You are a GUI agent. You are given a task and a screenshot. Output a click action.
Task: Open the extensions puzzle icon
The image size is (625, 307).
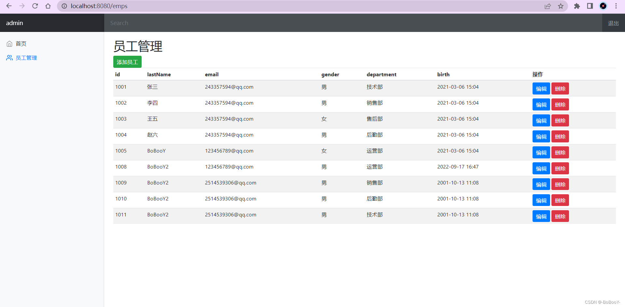[x=577, y=6]
